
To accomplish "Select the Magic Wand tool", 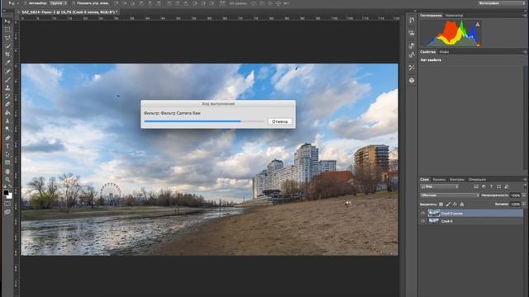I will [x=7, y=46].
